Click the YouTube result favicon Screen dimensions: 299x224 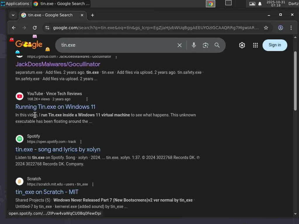[x=20, y=96]
